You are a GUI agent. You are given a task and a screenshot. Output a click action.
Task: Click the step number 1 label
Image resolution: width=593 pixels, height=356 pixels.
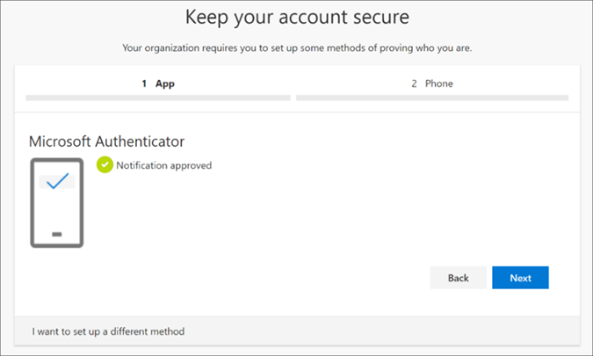[144, 84]
